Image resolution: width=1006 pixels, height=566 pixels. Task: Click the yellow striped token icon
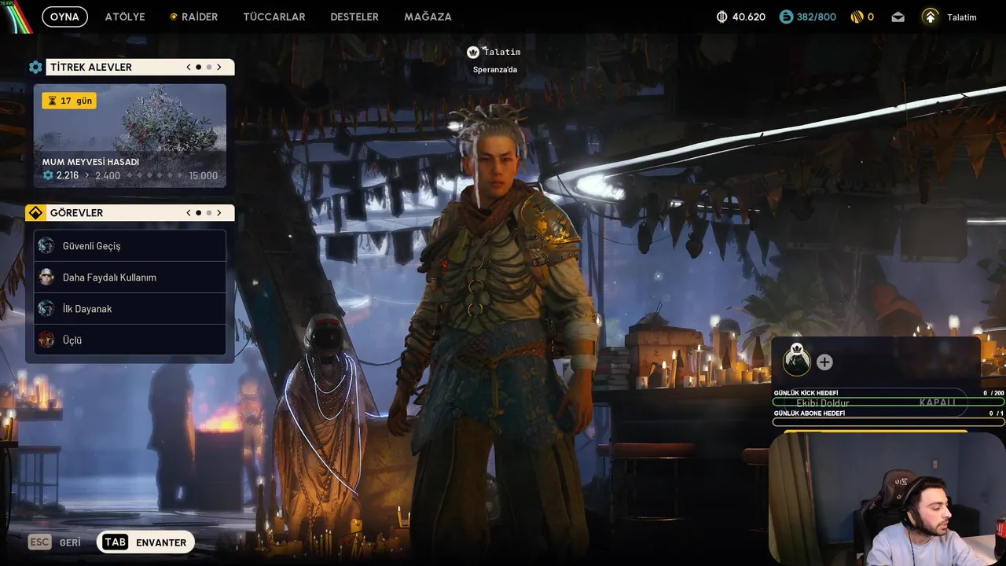click(857, 17)
